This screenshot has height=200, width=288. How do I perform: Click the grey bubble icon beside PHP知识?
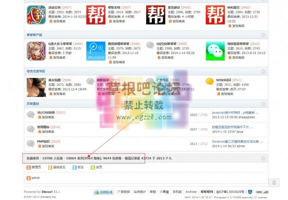tap(31, 143)
